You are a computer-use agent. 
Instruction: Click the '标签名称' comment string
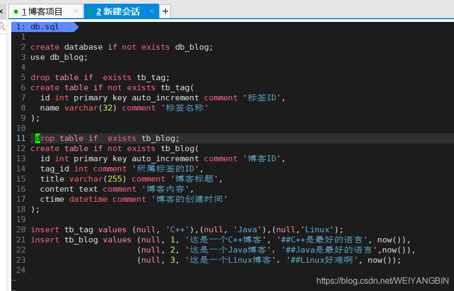(x=184, y=108)
